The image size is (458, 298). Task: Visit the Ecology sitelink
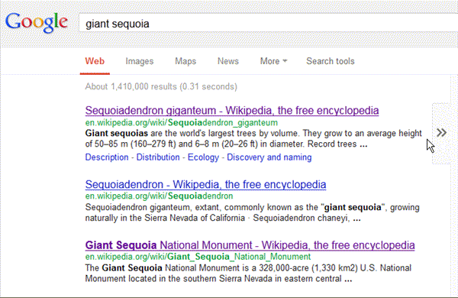(x=203, y=157)
